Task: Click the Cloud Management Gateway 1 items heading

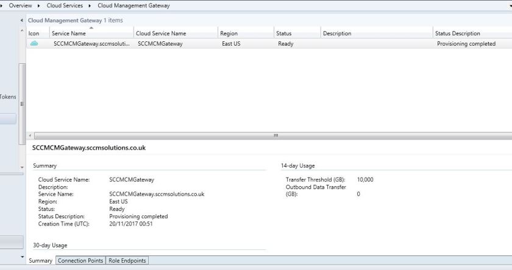Action: (x=76, y=20)
